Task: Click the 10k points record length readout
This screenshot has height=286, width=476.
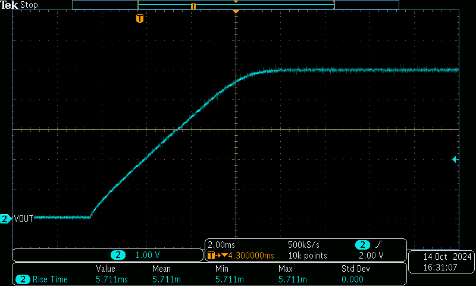Action: (x=307, y=256)
